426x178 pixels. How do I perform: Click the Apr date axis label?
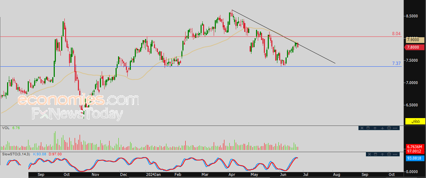(x=232, y=174)
